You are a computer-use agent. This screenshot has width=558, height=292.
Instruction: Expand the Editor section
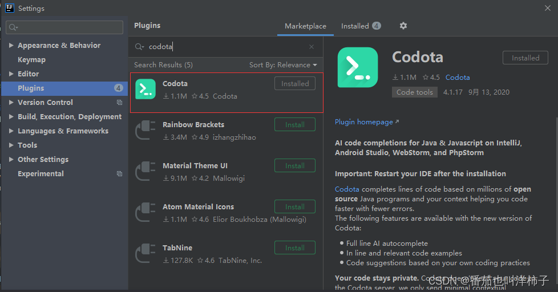[x=11, y=74]
